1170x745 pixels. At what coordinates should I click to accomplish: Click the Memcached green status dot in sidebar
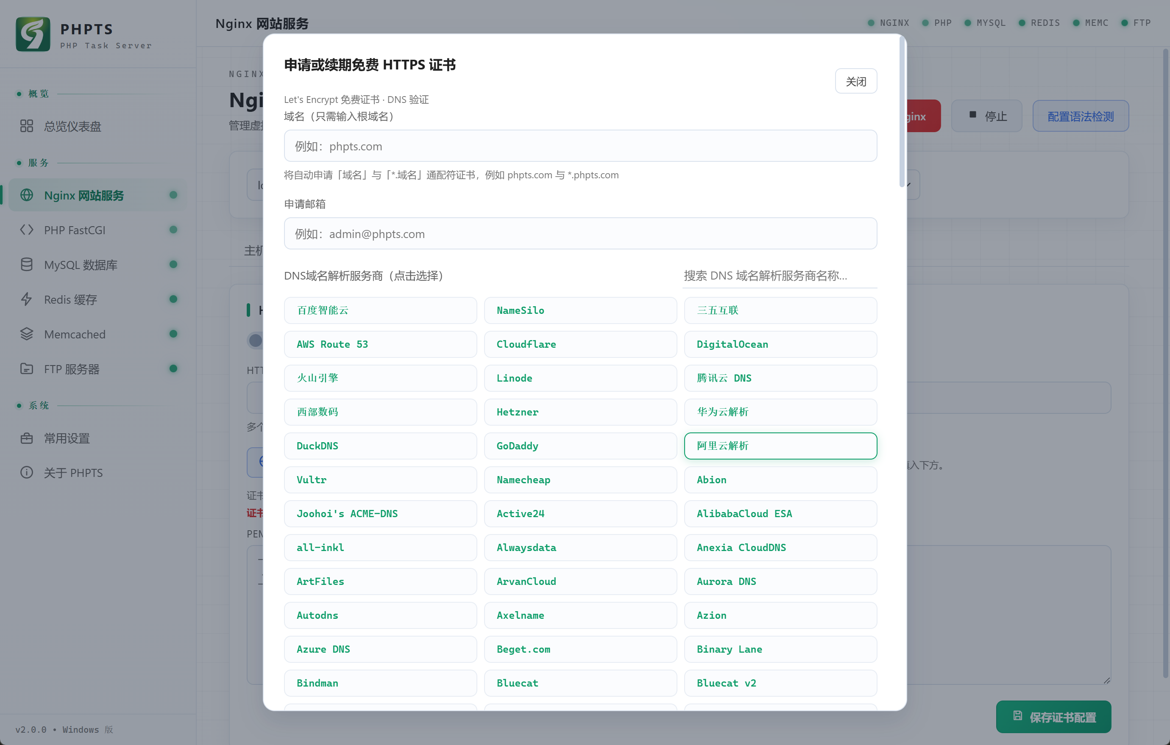click(x=173, y=334)
